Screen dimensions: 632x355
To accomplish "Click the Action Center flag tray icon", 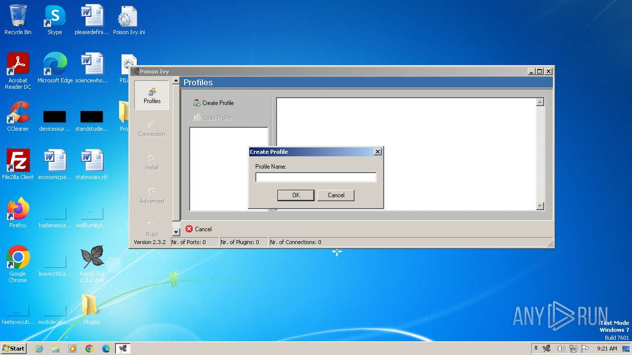I will (x=585, y=349).
